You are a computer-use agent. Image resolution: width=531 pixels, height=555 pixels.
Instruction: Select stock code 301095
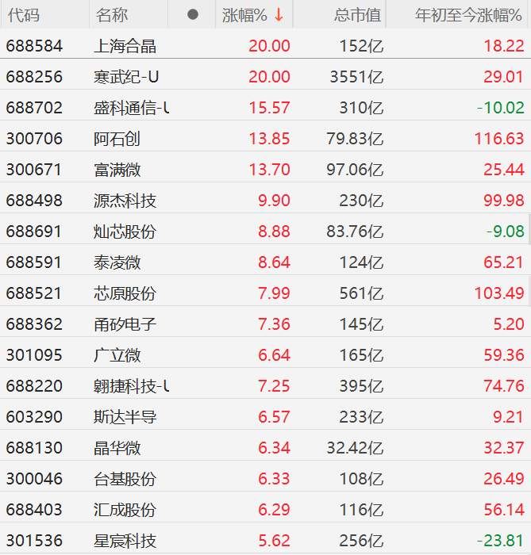pos(34,355)
